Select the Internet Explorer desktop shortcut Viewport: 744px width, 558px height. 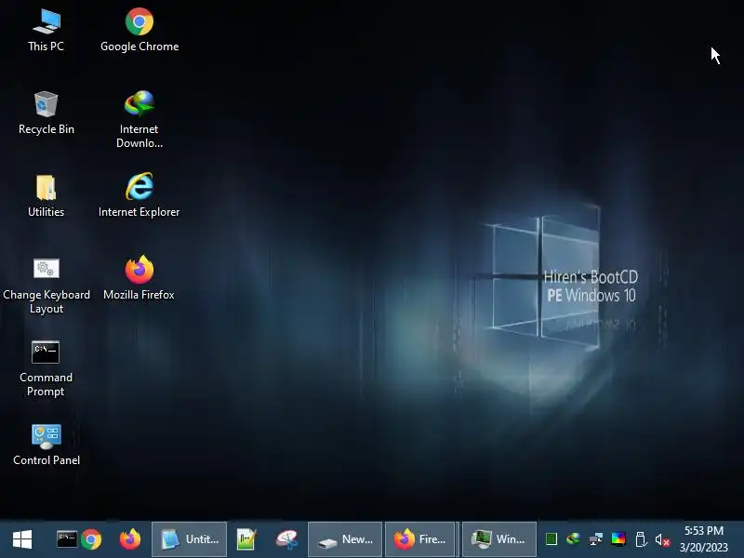pos(139,195)
